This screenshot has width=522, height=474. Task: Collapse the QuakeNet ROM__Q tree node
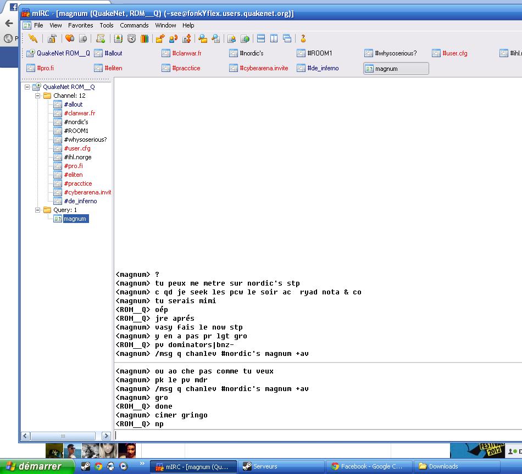27,87
